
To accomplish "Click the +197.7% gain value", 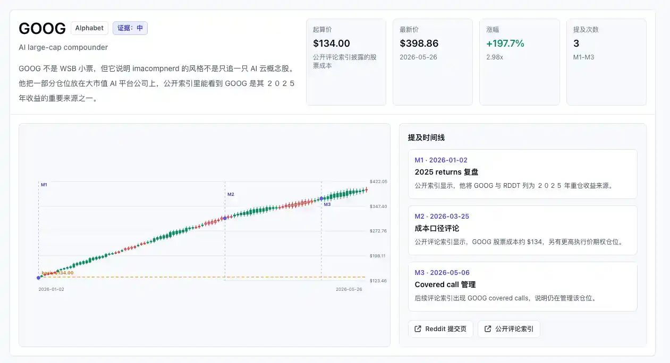I will click(505, 44).
